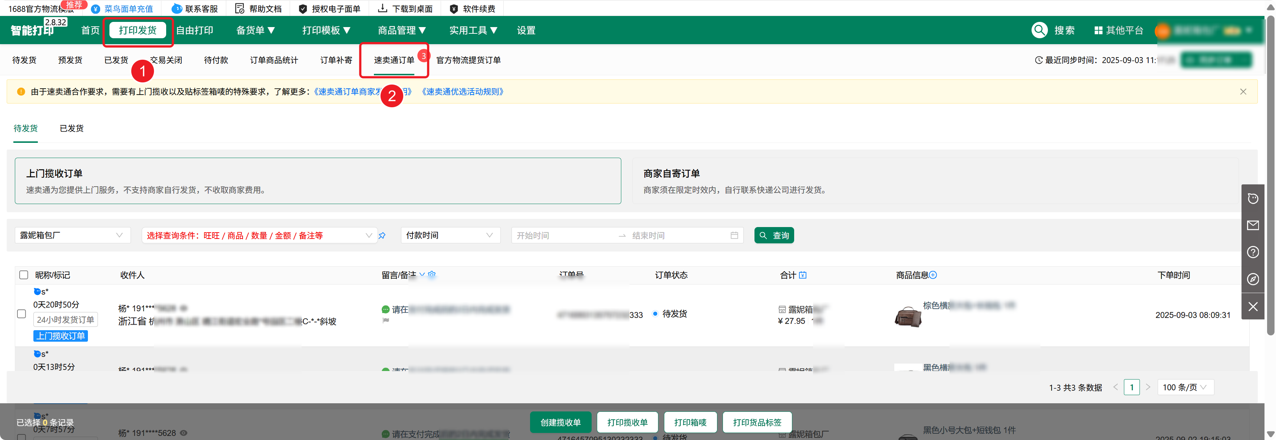Reveal phone for 191****5628 recipient
Viewport: 1276px width, 440px height.
click(x=184, y=433)
